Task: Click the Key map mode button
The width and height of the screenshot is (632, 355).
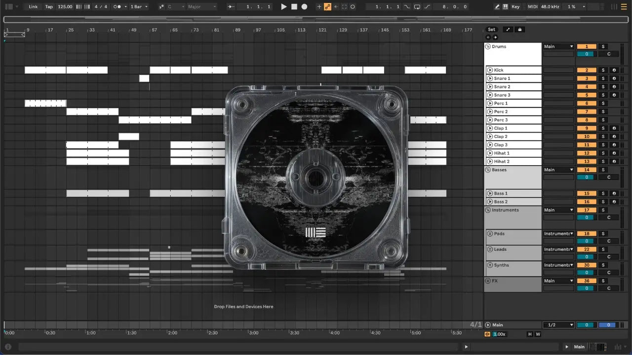Action: 515,7
